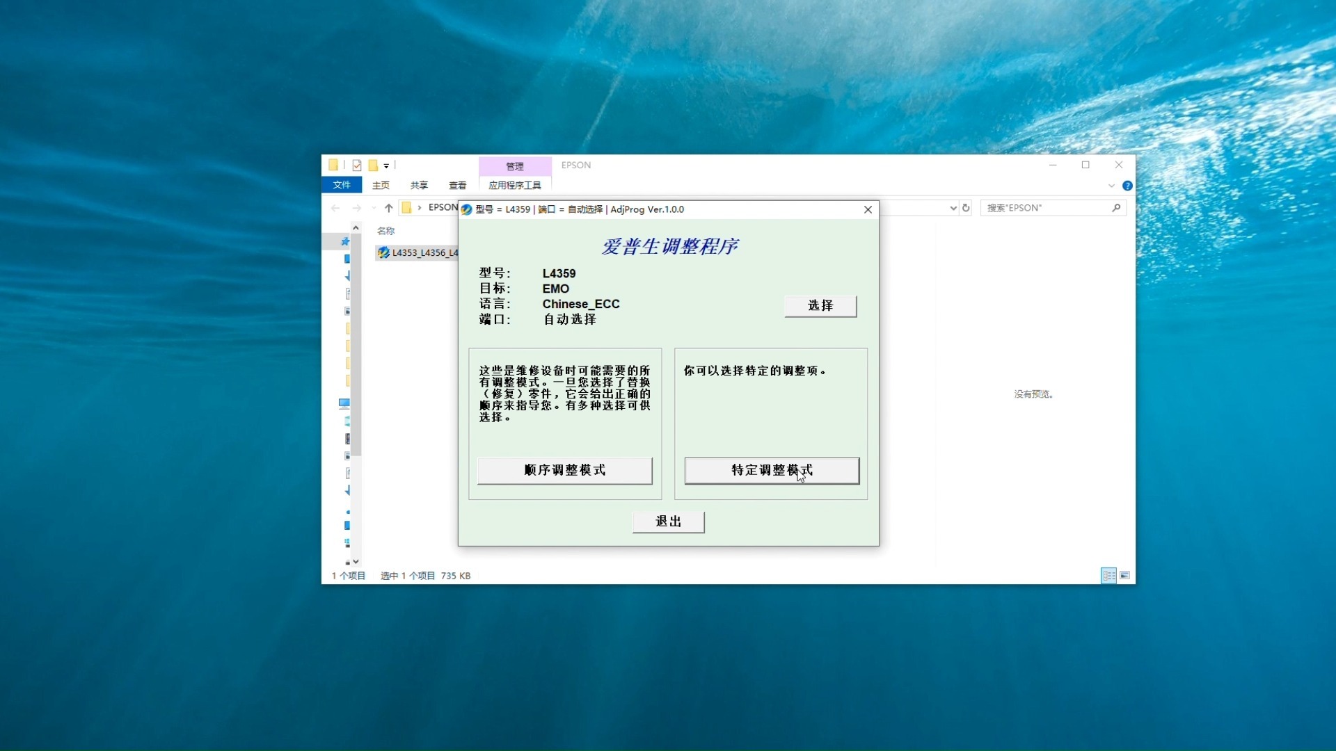The width and height of the screenshot is (1336, 751).
Task: Minimize the EPSON Explorer window
Action: click(x=1053, y=165)
